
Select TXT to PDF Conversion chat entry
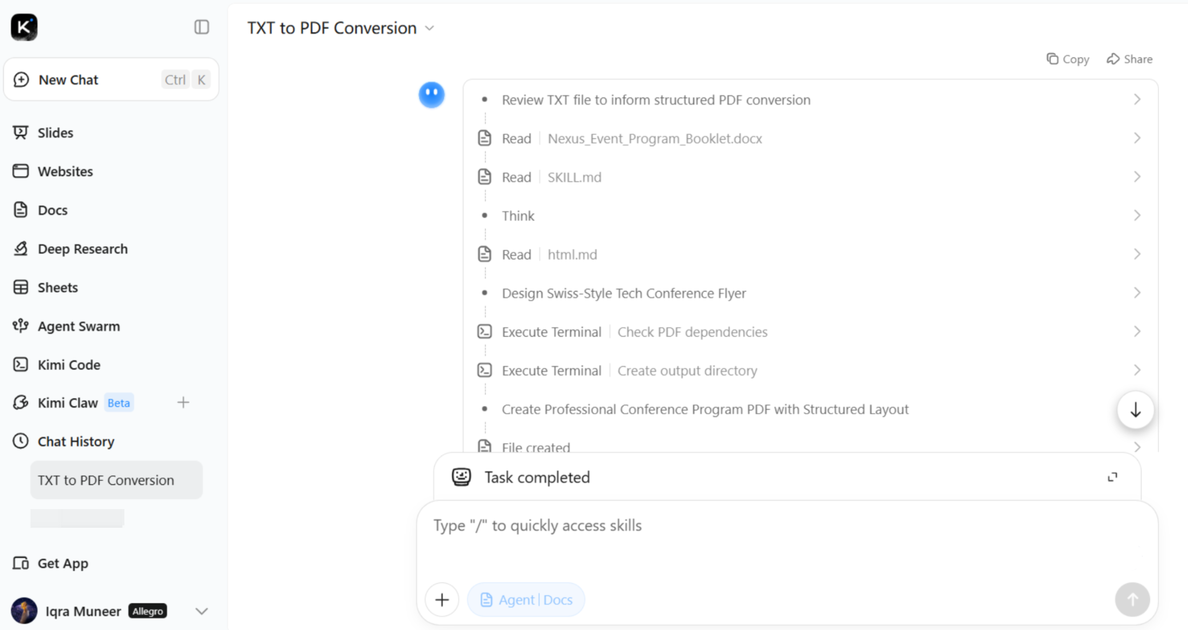click(116, 480)
